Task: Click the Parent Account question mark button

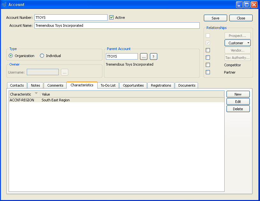Action: 153,57
